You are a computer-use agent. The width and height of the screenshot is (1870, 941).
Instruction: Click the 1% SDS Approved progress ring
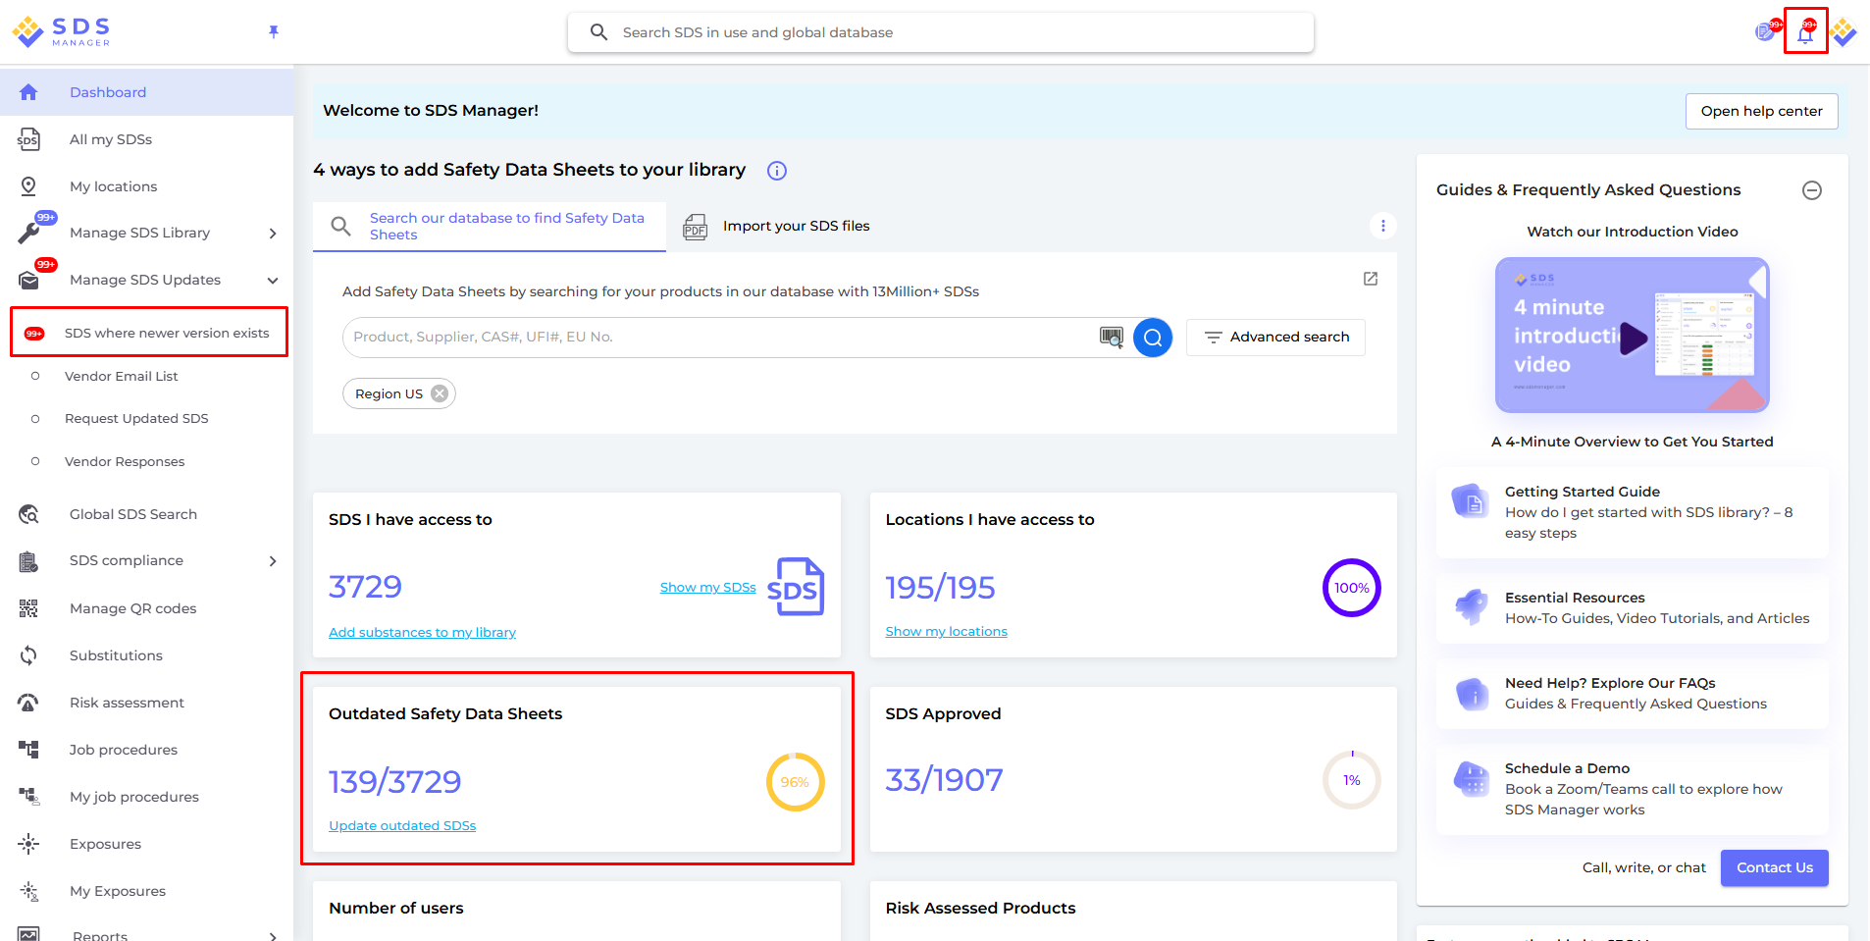(1351, 780)
